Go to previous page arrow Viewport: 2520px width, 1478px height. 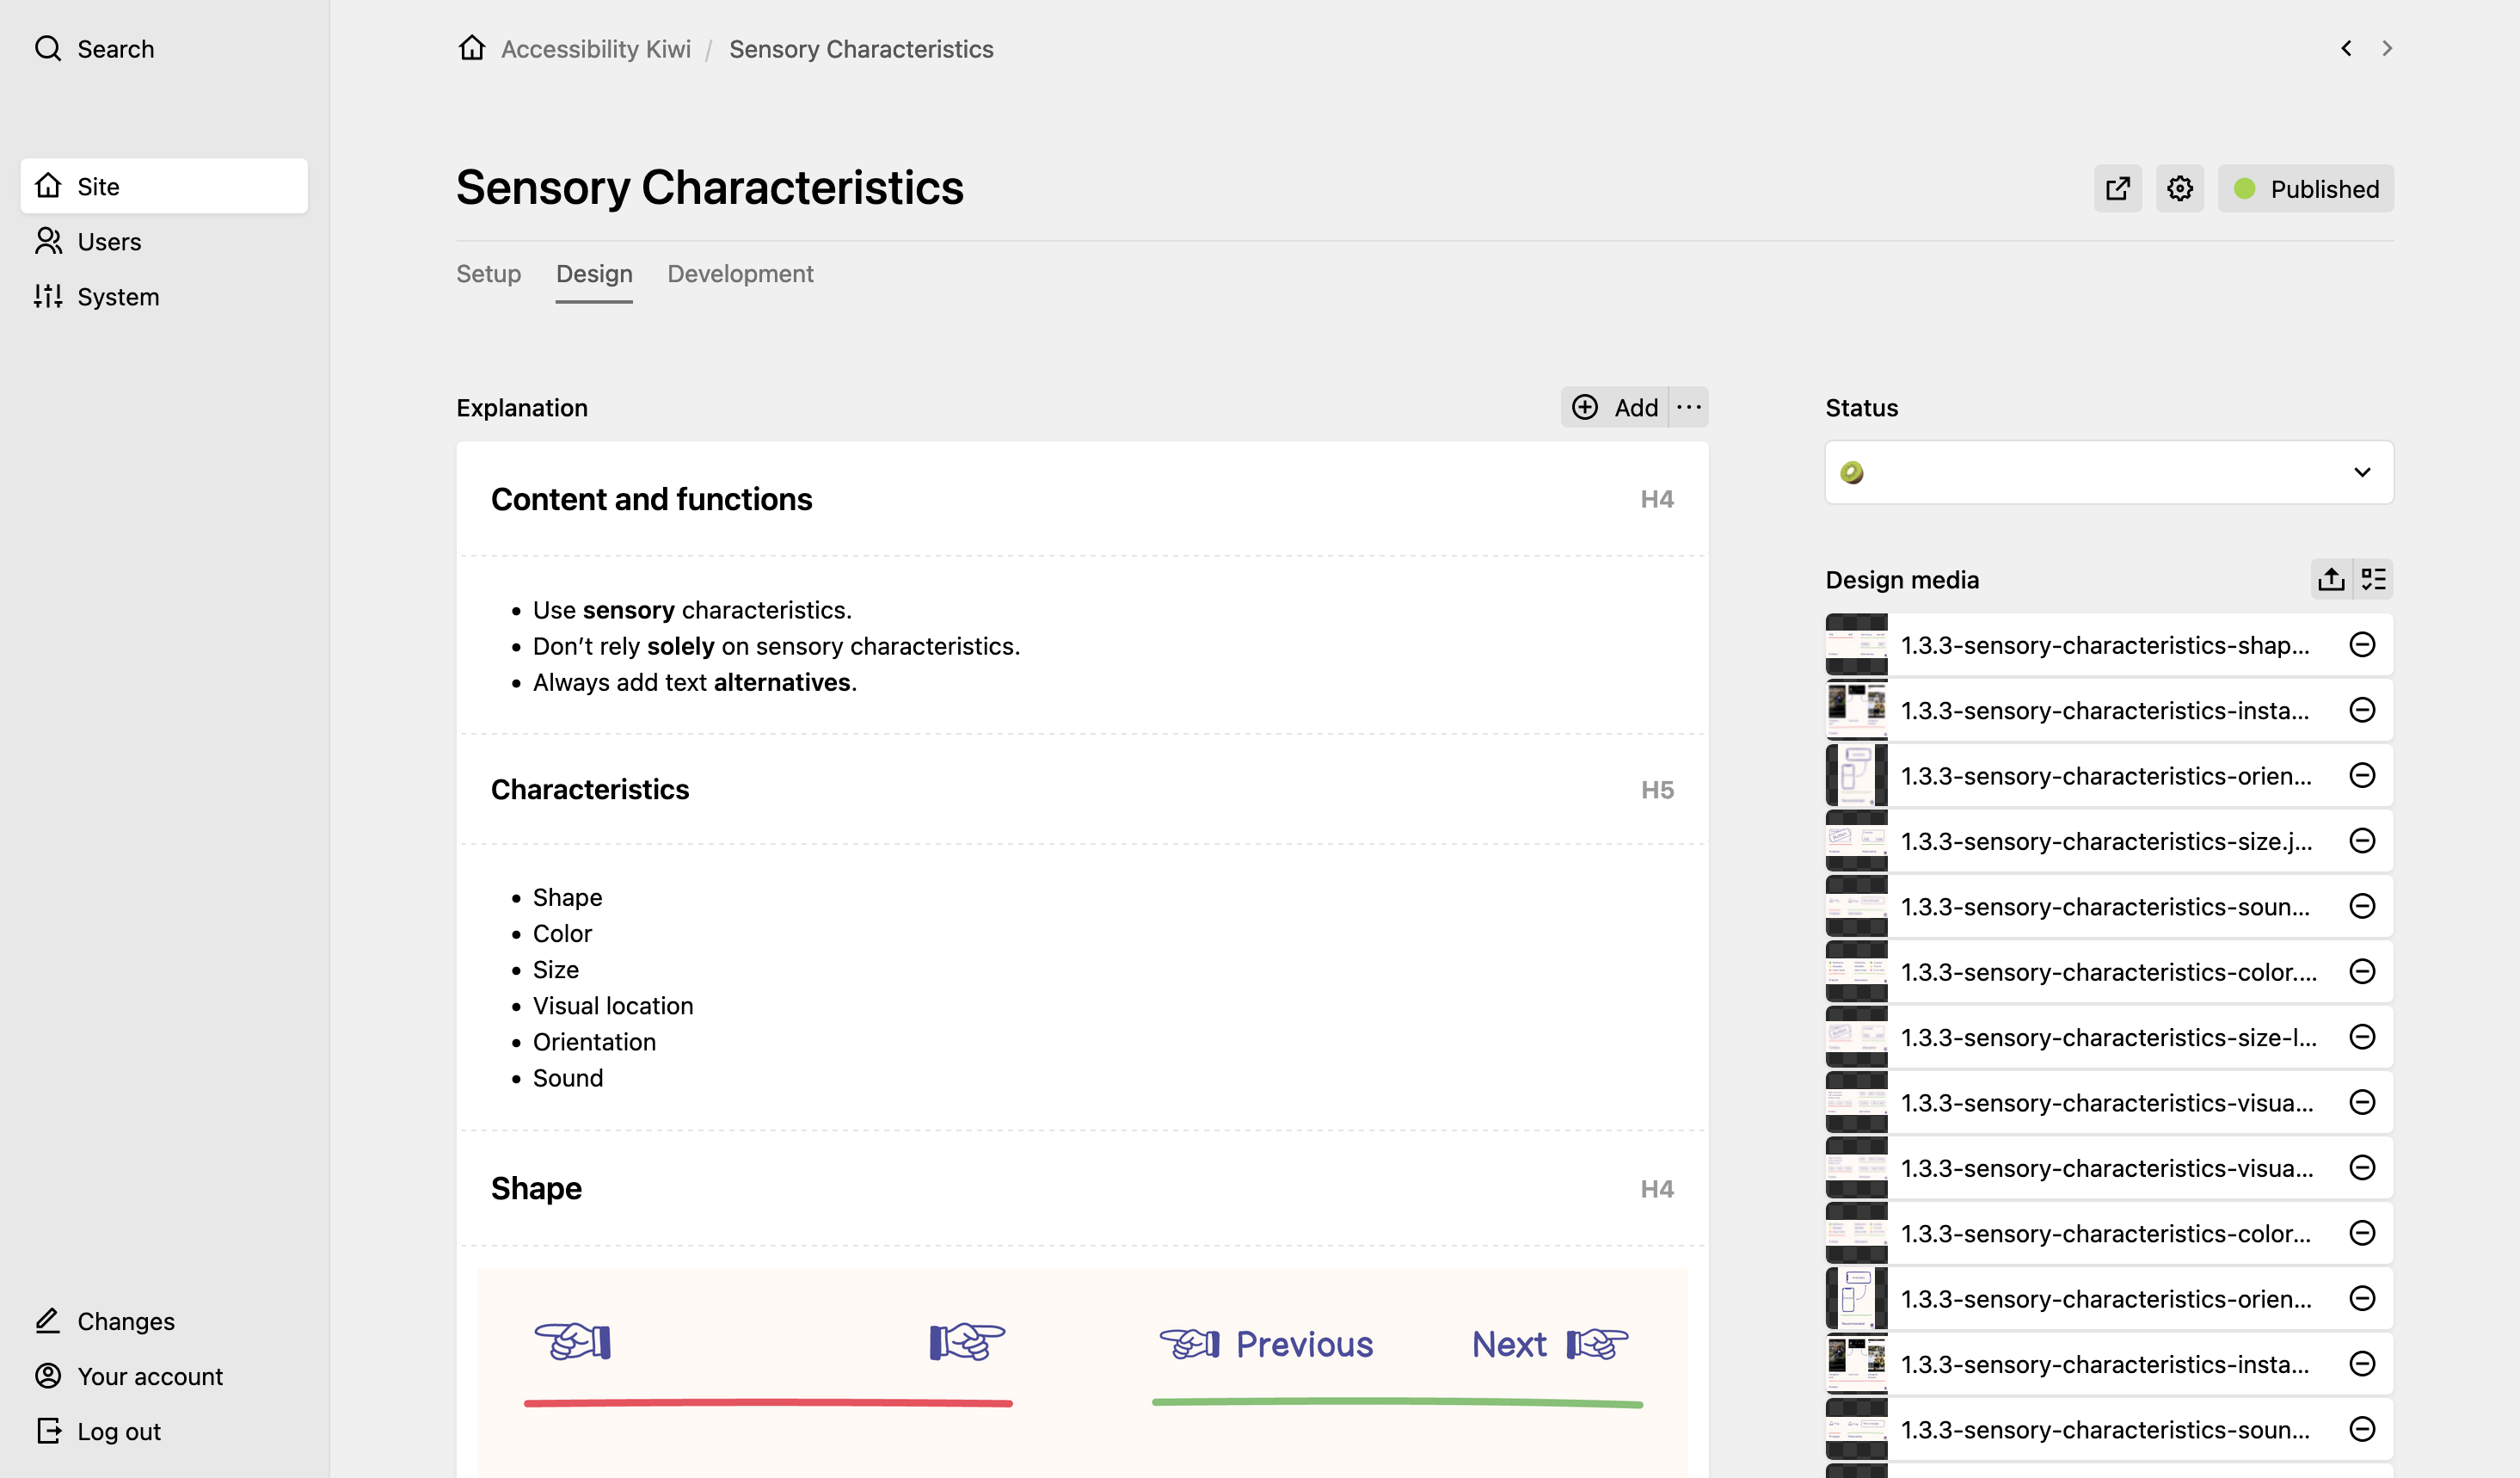[2346, 48]
